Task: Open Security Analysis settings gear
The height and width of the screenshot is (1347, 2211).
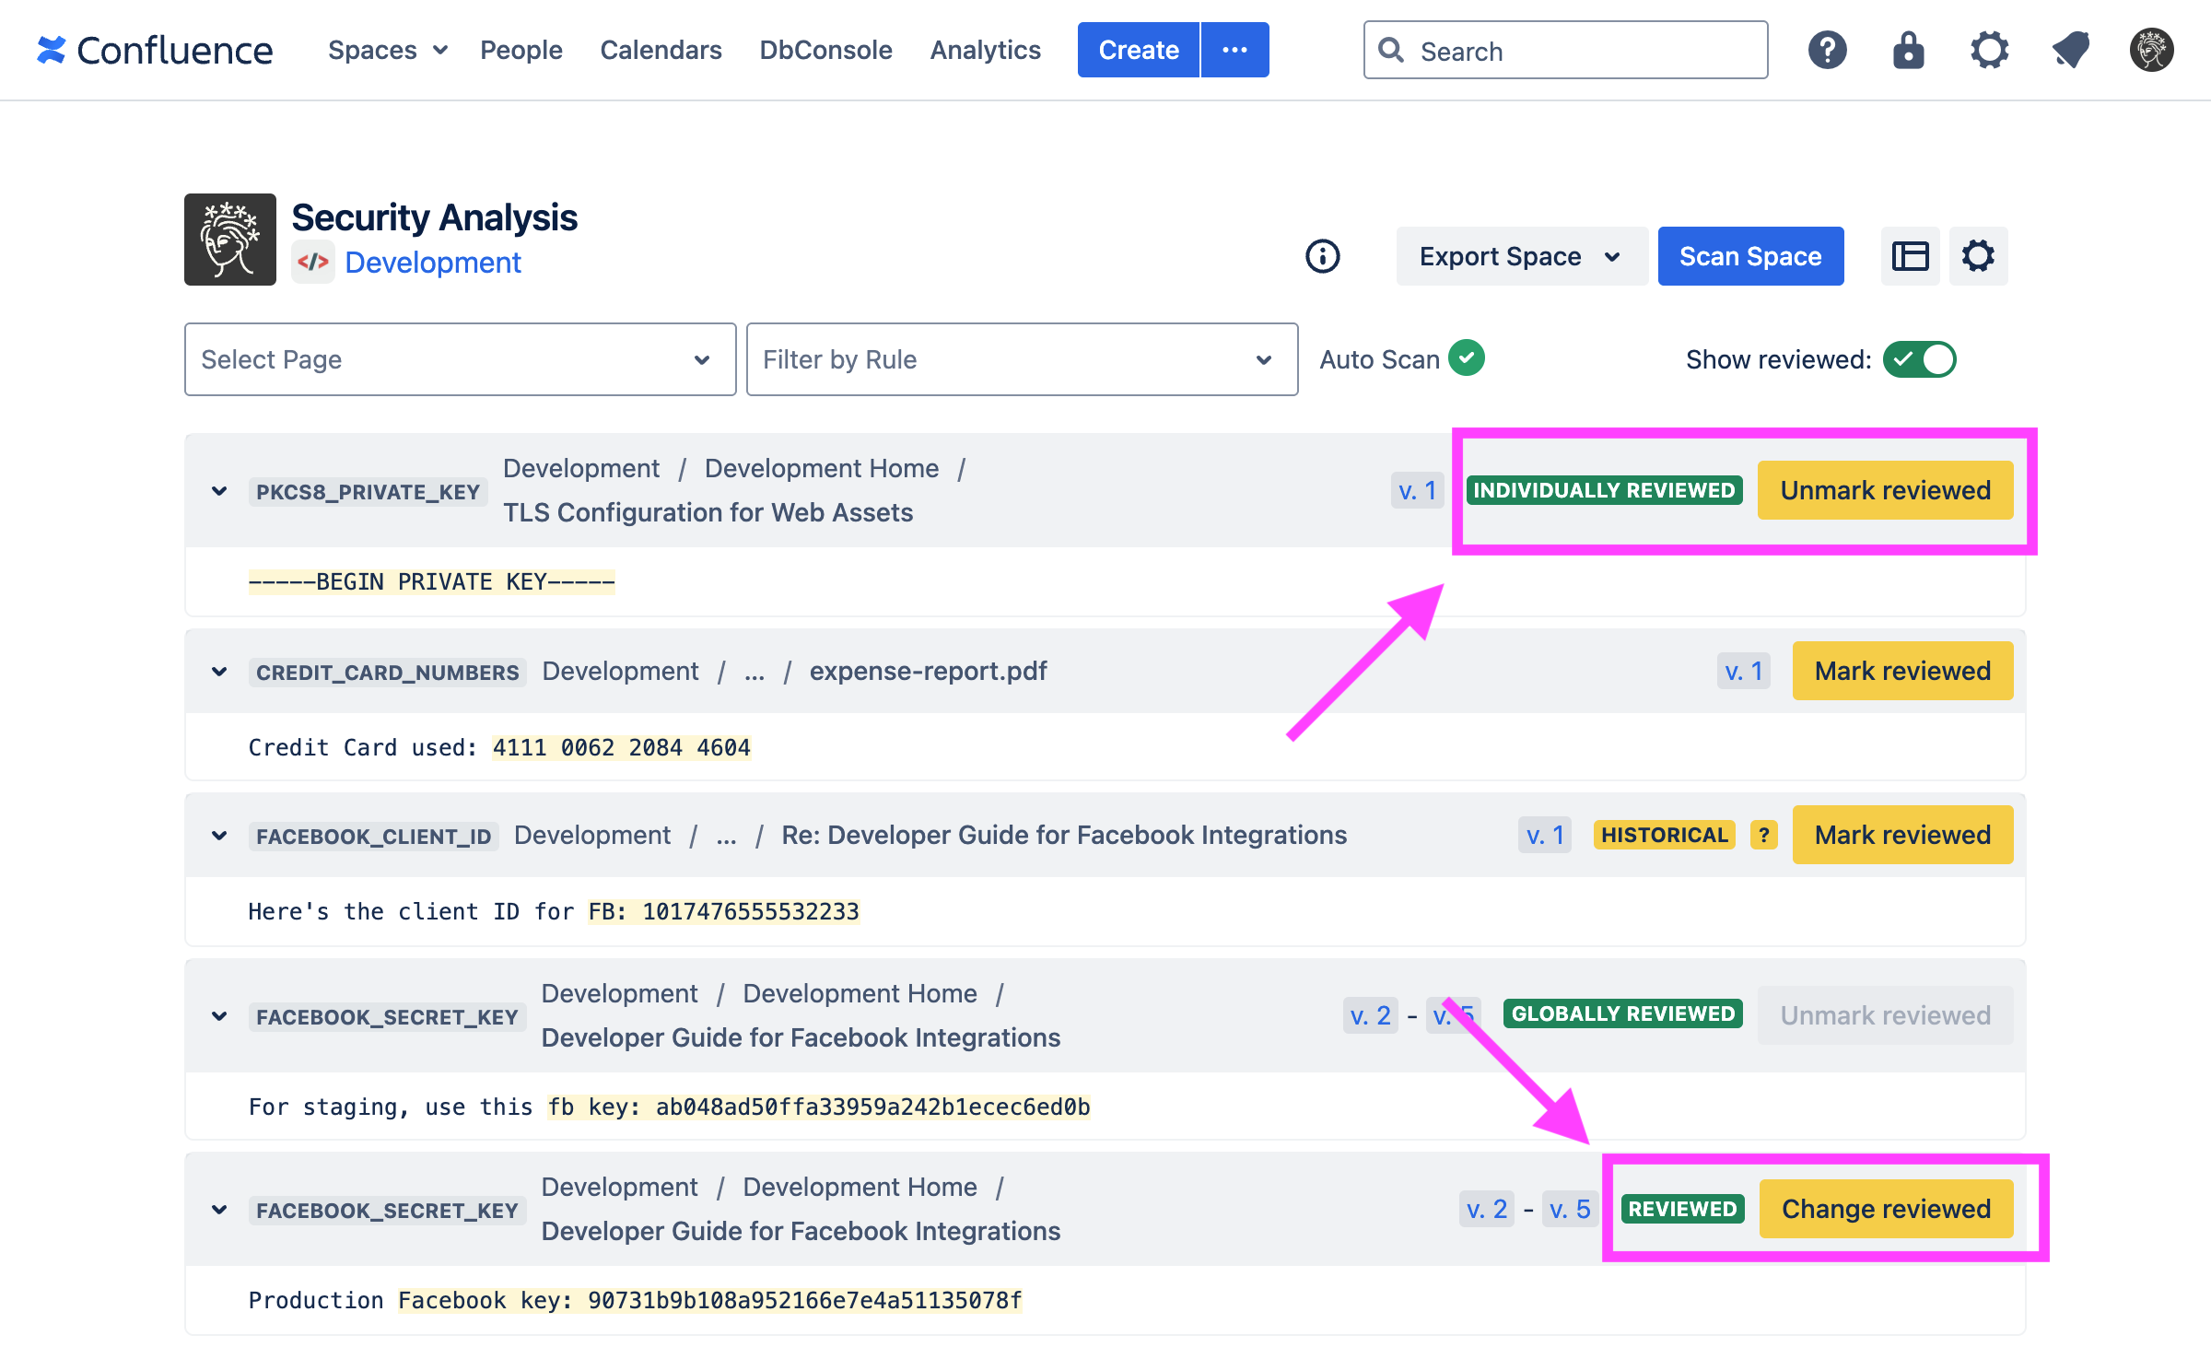Action: [x=1978, y=256]
